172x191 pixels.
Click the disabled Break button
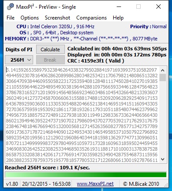(x=50, y=59)
